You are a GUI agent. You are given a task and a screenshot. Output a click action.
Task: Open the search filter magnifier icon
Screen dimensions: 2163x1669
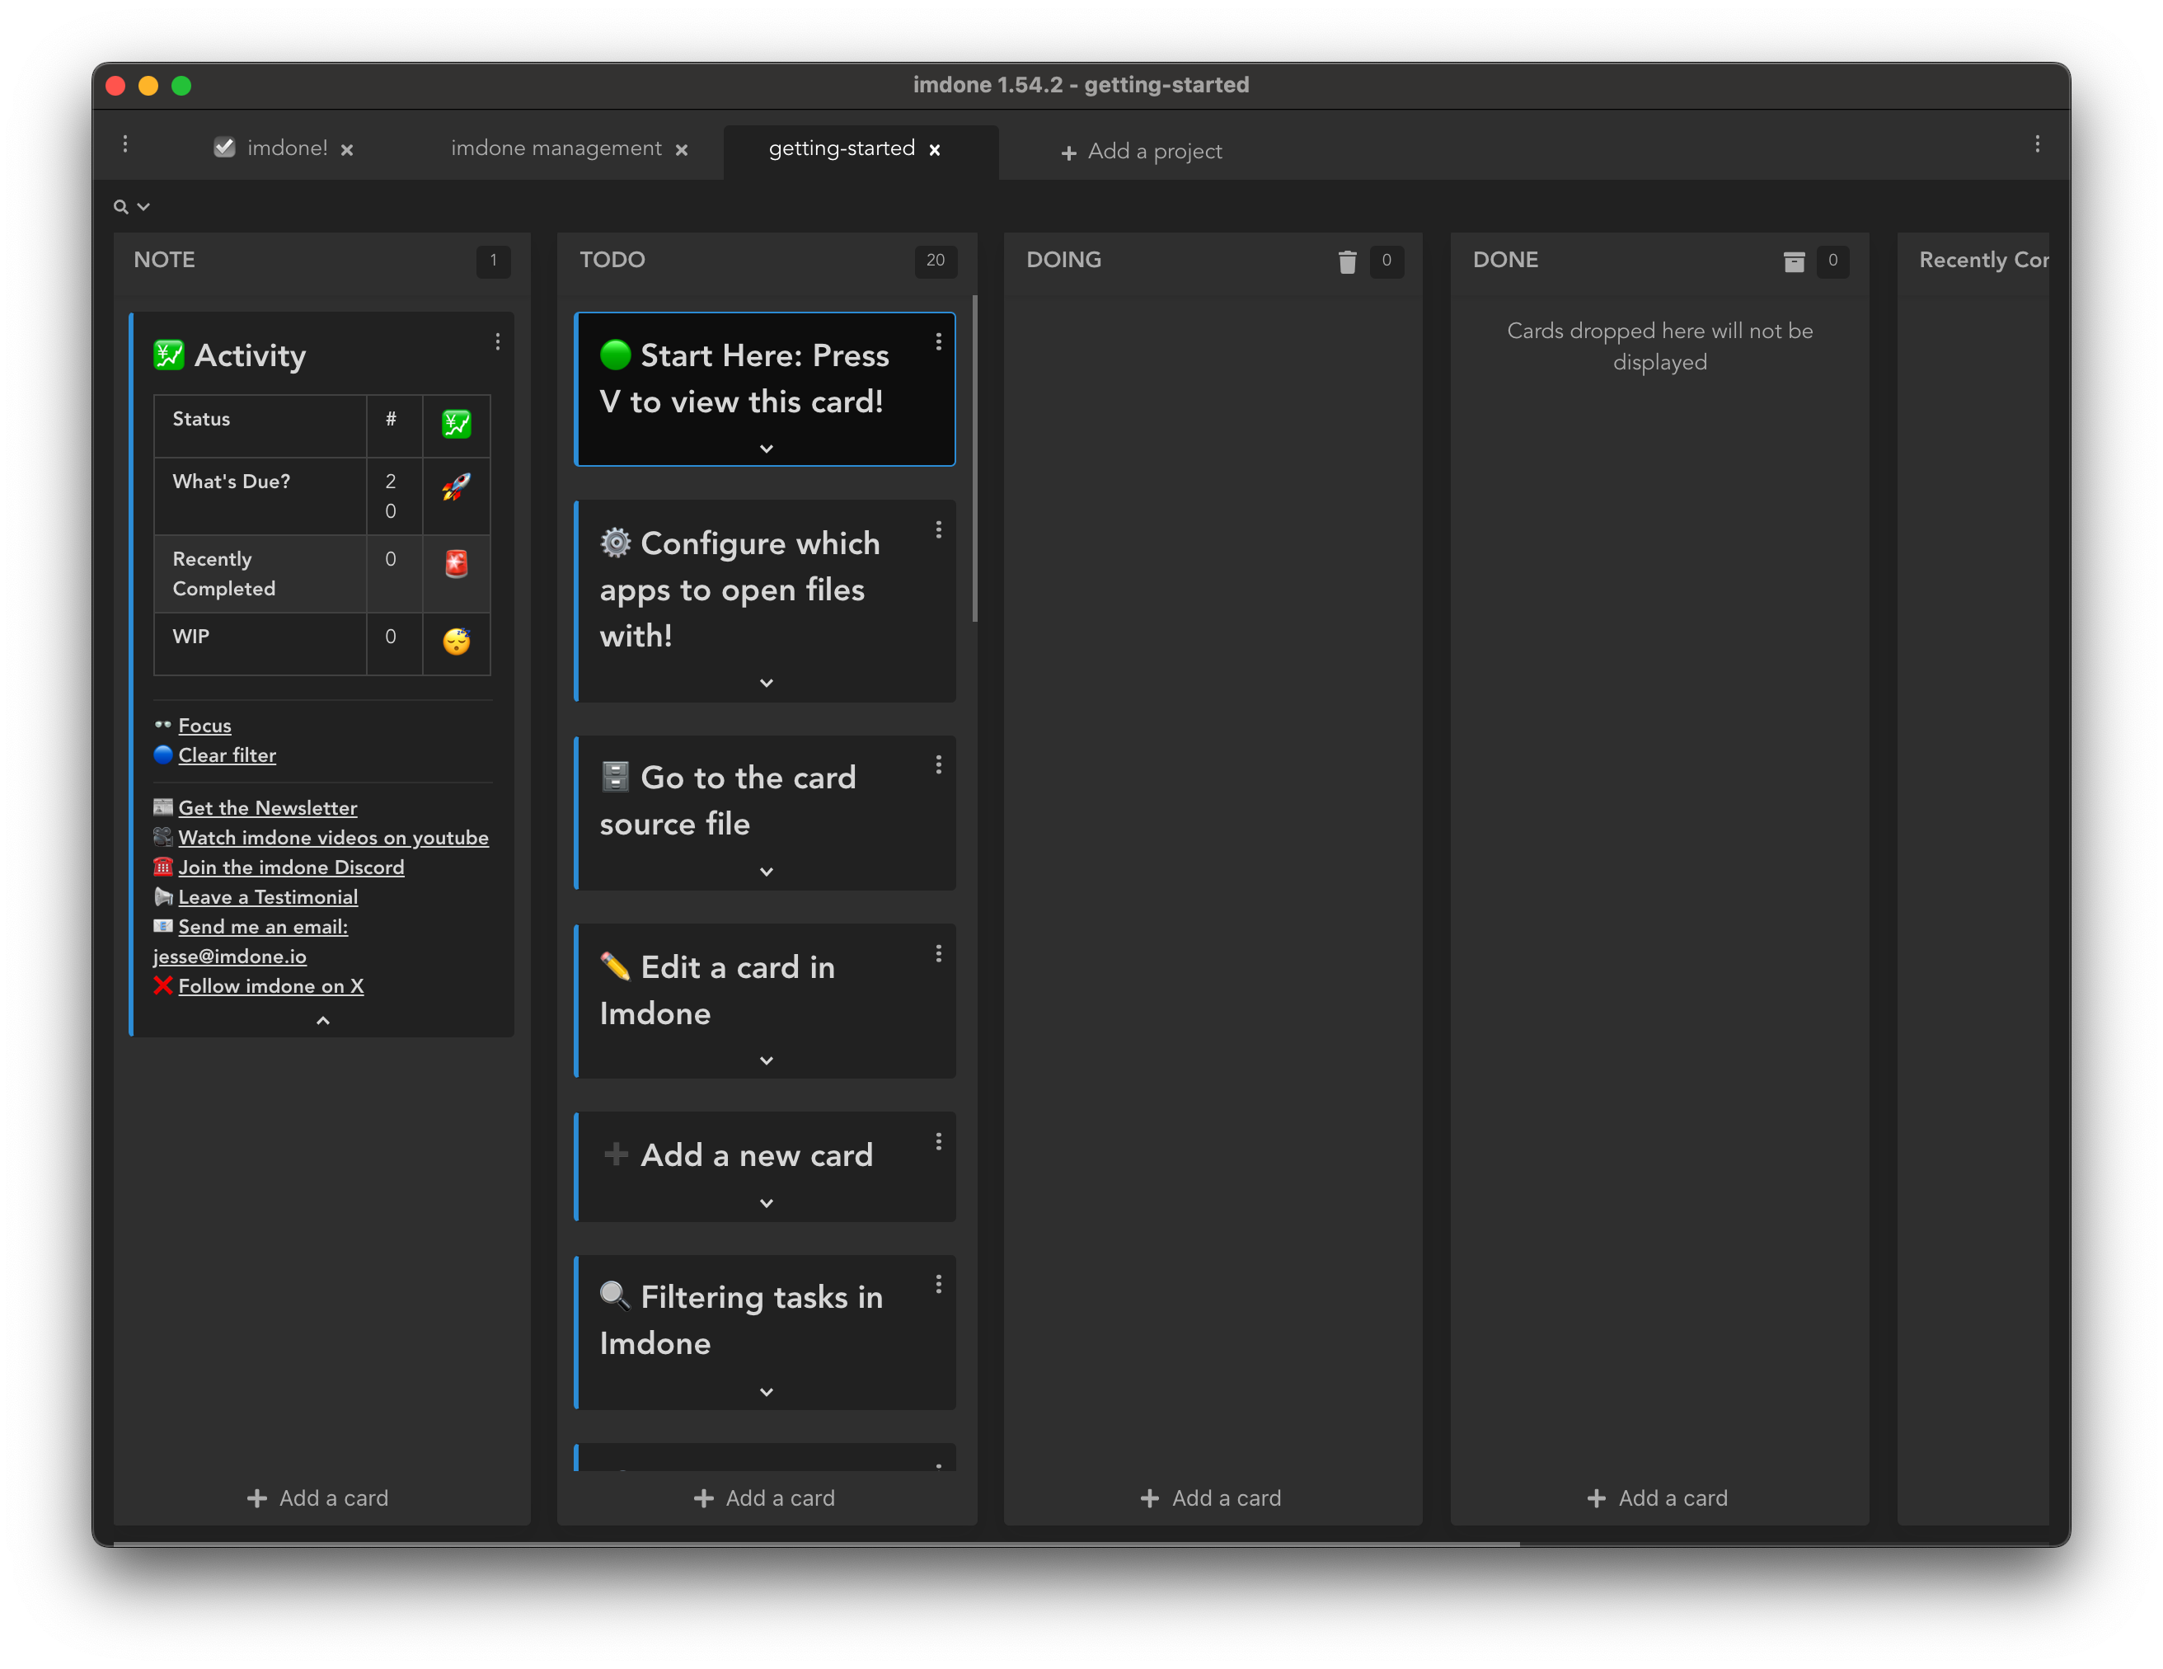coord(122,206)
